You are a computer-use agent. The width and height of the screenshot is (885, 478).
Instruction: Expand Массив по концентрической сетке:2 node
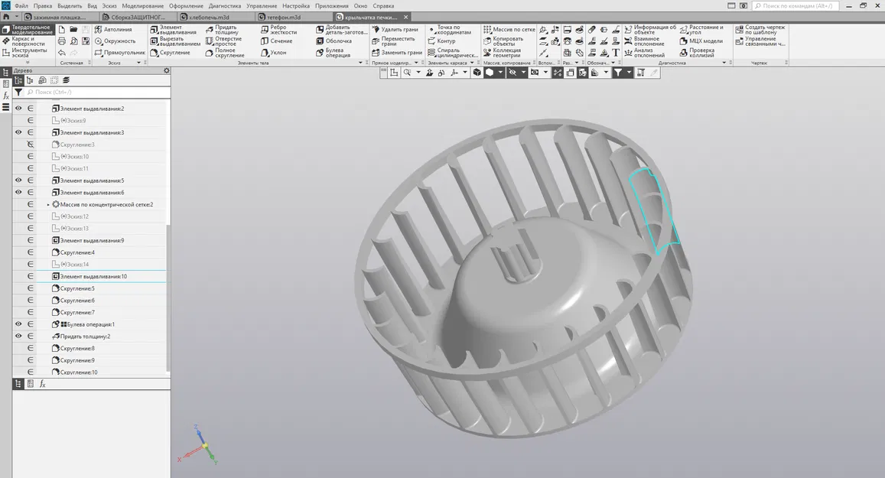click(x=48, y=205)
